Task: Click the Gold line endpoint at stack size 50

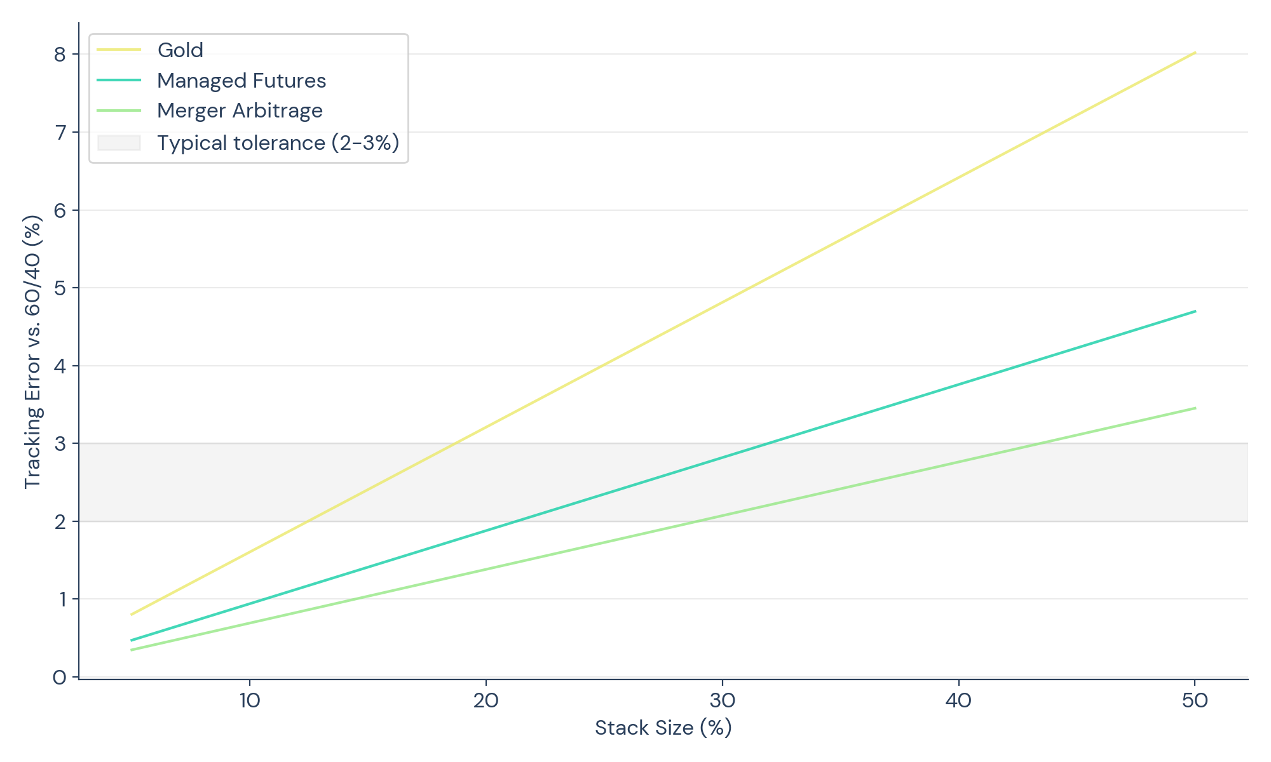Action: pos(1195,53)
